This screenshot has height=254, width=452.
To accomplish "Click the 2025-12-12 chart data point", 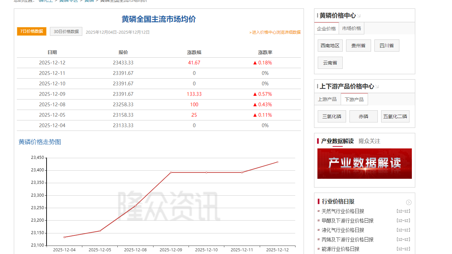I will tap(278, 162).
